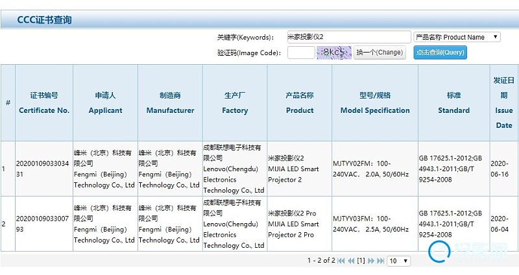519x275 pixels.
Task: Click row 2 factory Lenovo(Chengdu) cell
Action: [x=235, y=224]
